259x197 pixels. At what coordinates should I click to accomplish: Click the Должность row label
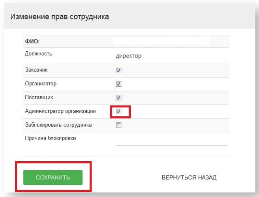click(x=39, y=53)
